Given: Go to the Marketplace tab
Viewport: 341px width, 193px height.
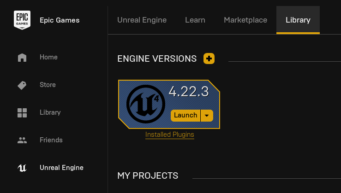Looking at the screenshot, I should click(x=245, y=20).
